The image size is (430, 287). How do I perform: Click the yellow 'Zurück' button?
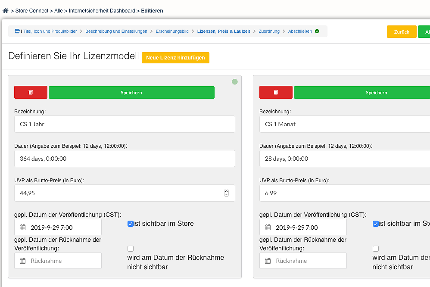pos(402,32)
